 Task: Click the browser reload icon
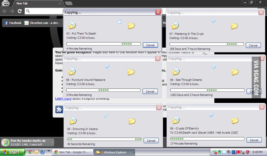click(19, 11)
